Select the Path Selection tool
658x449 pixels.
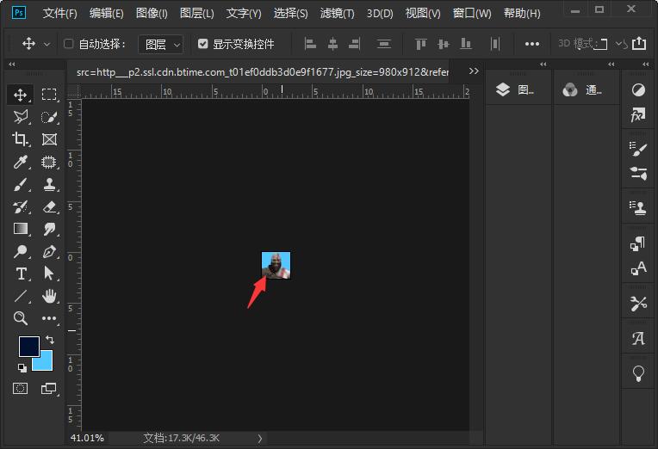(x=49, y=274)
